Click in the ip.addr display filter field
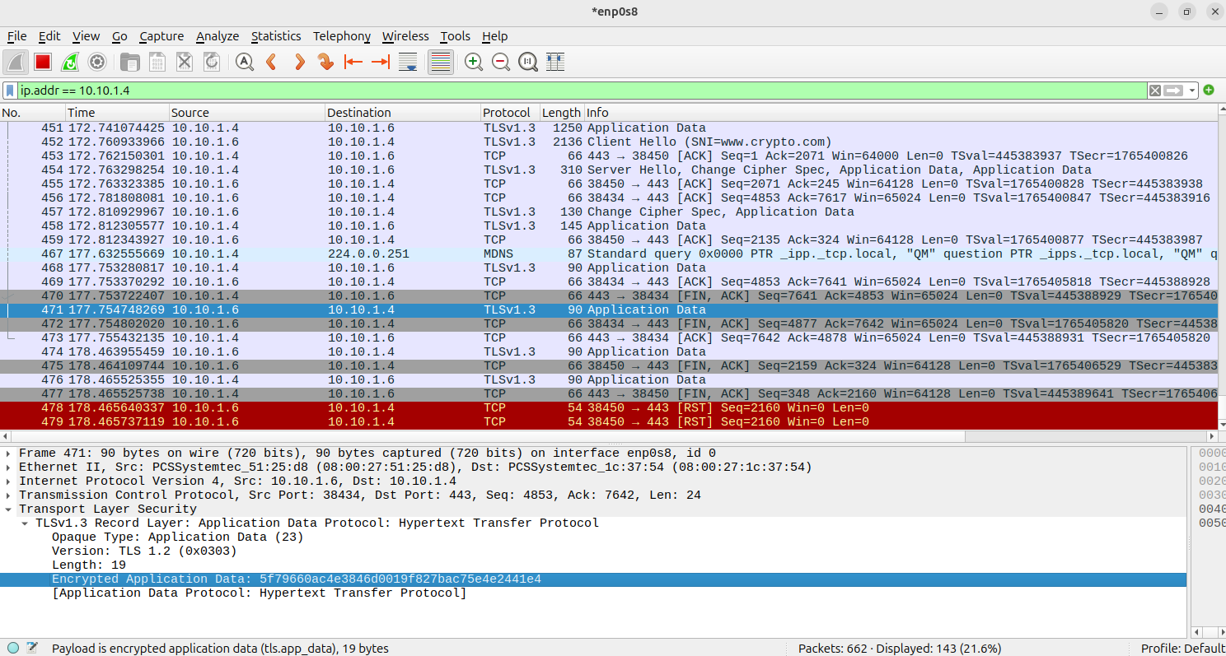Viewport: 1226px width, 656px height. (577, 91)
